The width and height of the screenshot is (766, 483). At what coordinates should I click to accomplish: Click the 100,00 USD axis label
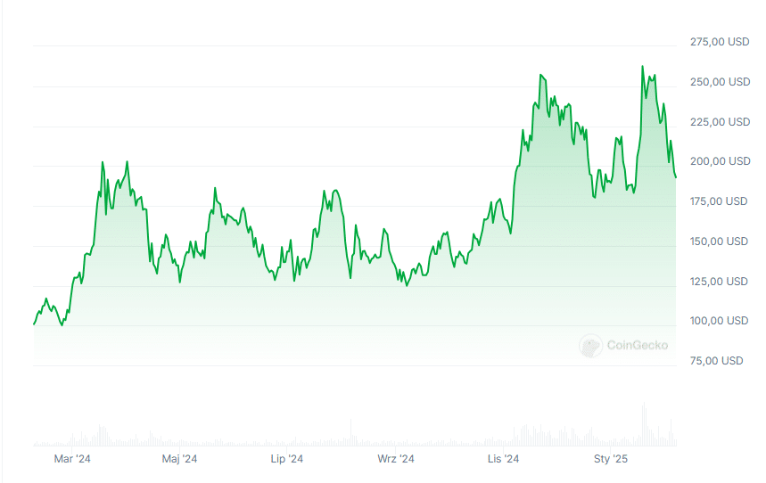click(x=719, y=322)
